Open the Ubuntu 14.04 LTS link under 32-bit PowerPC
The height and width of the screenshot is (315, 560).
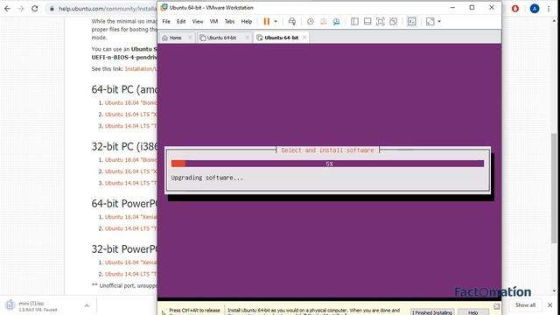tap(130, 274)
